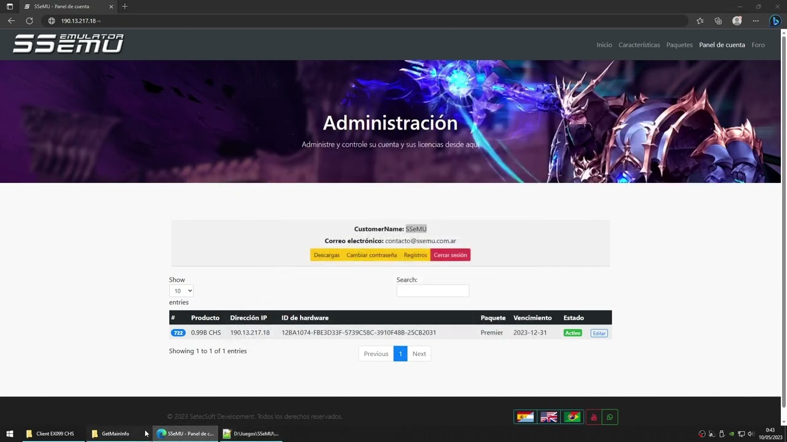This screenshot has width=787, height=442.
Task: Open volume control in system tray
Action: [750, 434]
